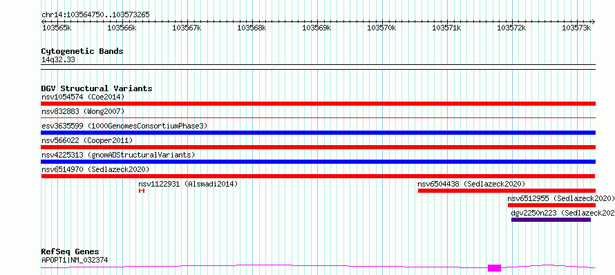The width and height of the screenshot is (615, 275).
Task: Select the red nsv6514970 variant bar
Action: click(318, 176)
